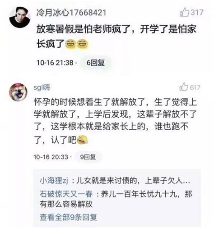Open truncated reply 儿女就是来讨债的

pos(133,181)
